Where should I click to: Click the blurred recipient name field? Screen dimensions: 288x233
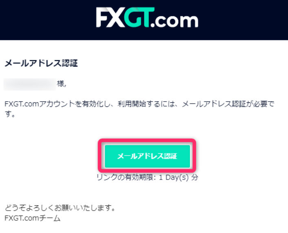(29, 84)
